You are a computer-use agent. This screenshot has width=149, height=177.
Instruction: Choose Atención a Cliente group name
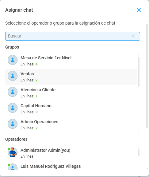click(38, 90)
